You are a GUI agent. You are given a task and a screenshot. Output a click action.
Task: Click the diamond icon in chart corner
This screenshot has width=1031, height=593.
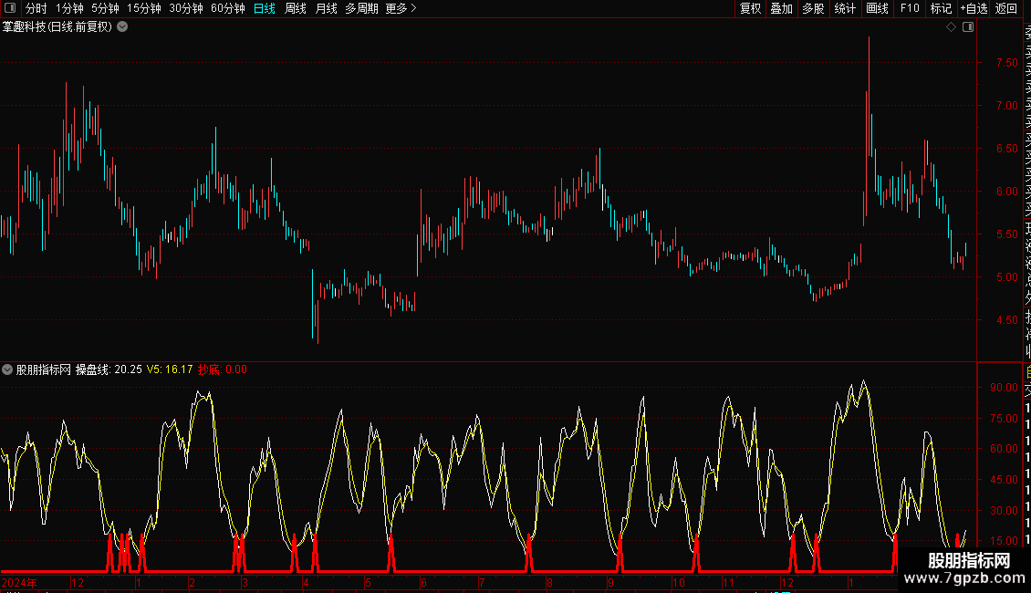click(951, 27)
